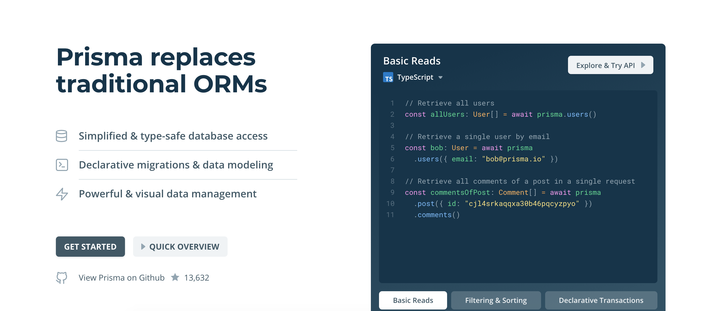The height and width of the screenshot is (311, 726).
Task: Click the GitHub octocat icon
Action: pyautogui.click(x=61, y=278)
